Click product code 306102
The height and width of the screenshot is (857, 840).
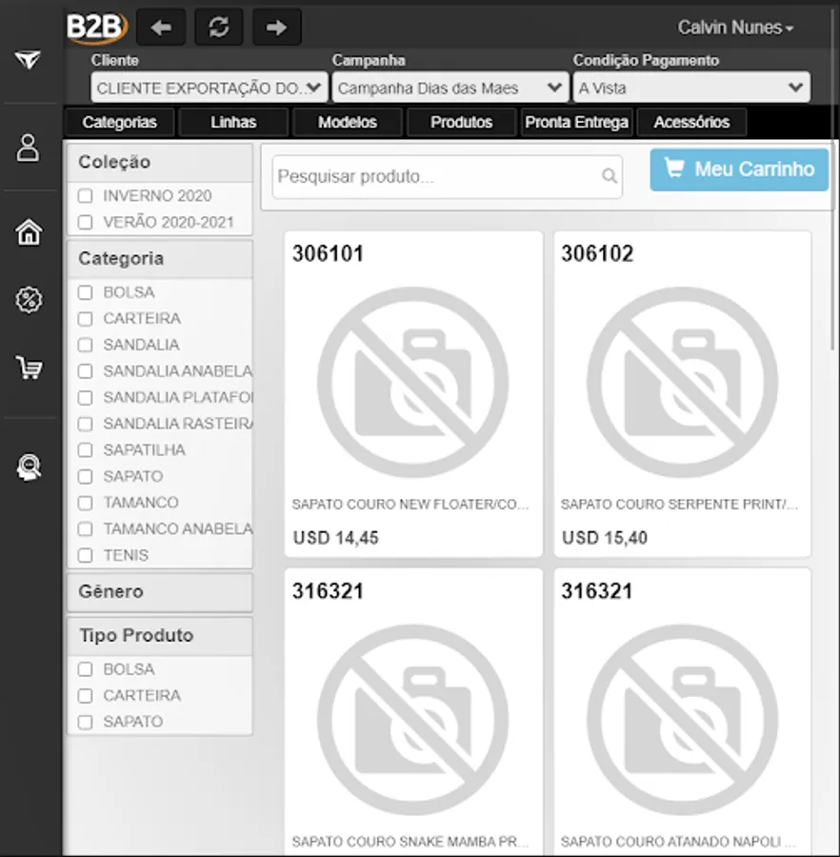[x=597, y=253]
